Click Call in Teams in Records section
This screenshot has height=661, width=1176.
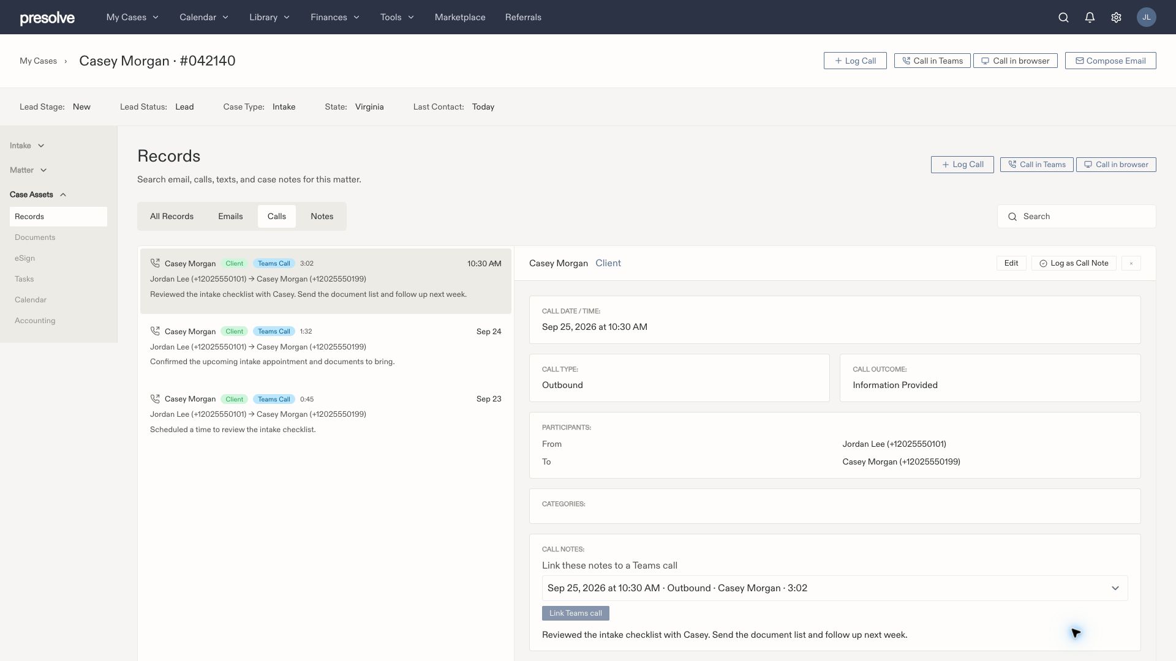click(x=1036, y=165)
